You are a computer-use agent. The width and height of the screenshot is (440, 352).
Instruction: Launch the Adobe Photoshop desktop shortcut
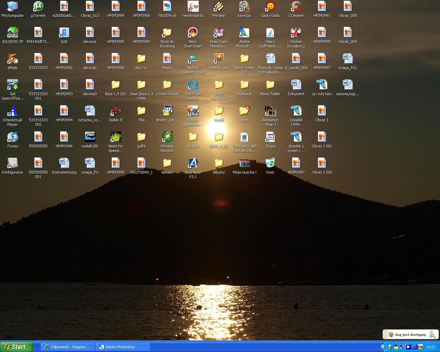click(244, 38)
